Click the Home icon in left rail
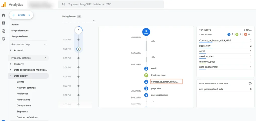This screenshot has width=256, height=121. 3,15
